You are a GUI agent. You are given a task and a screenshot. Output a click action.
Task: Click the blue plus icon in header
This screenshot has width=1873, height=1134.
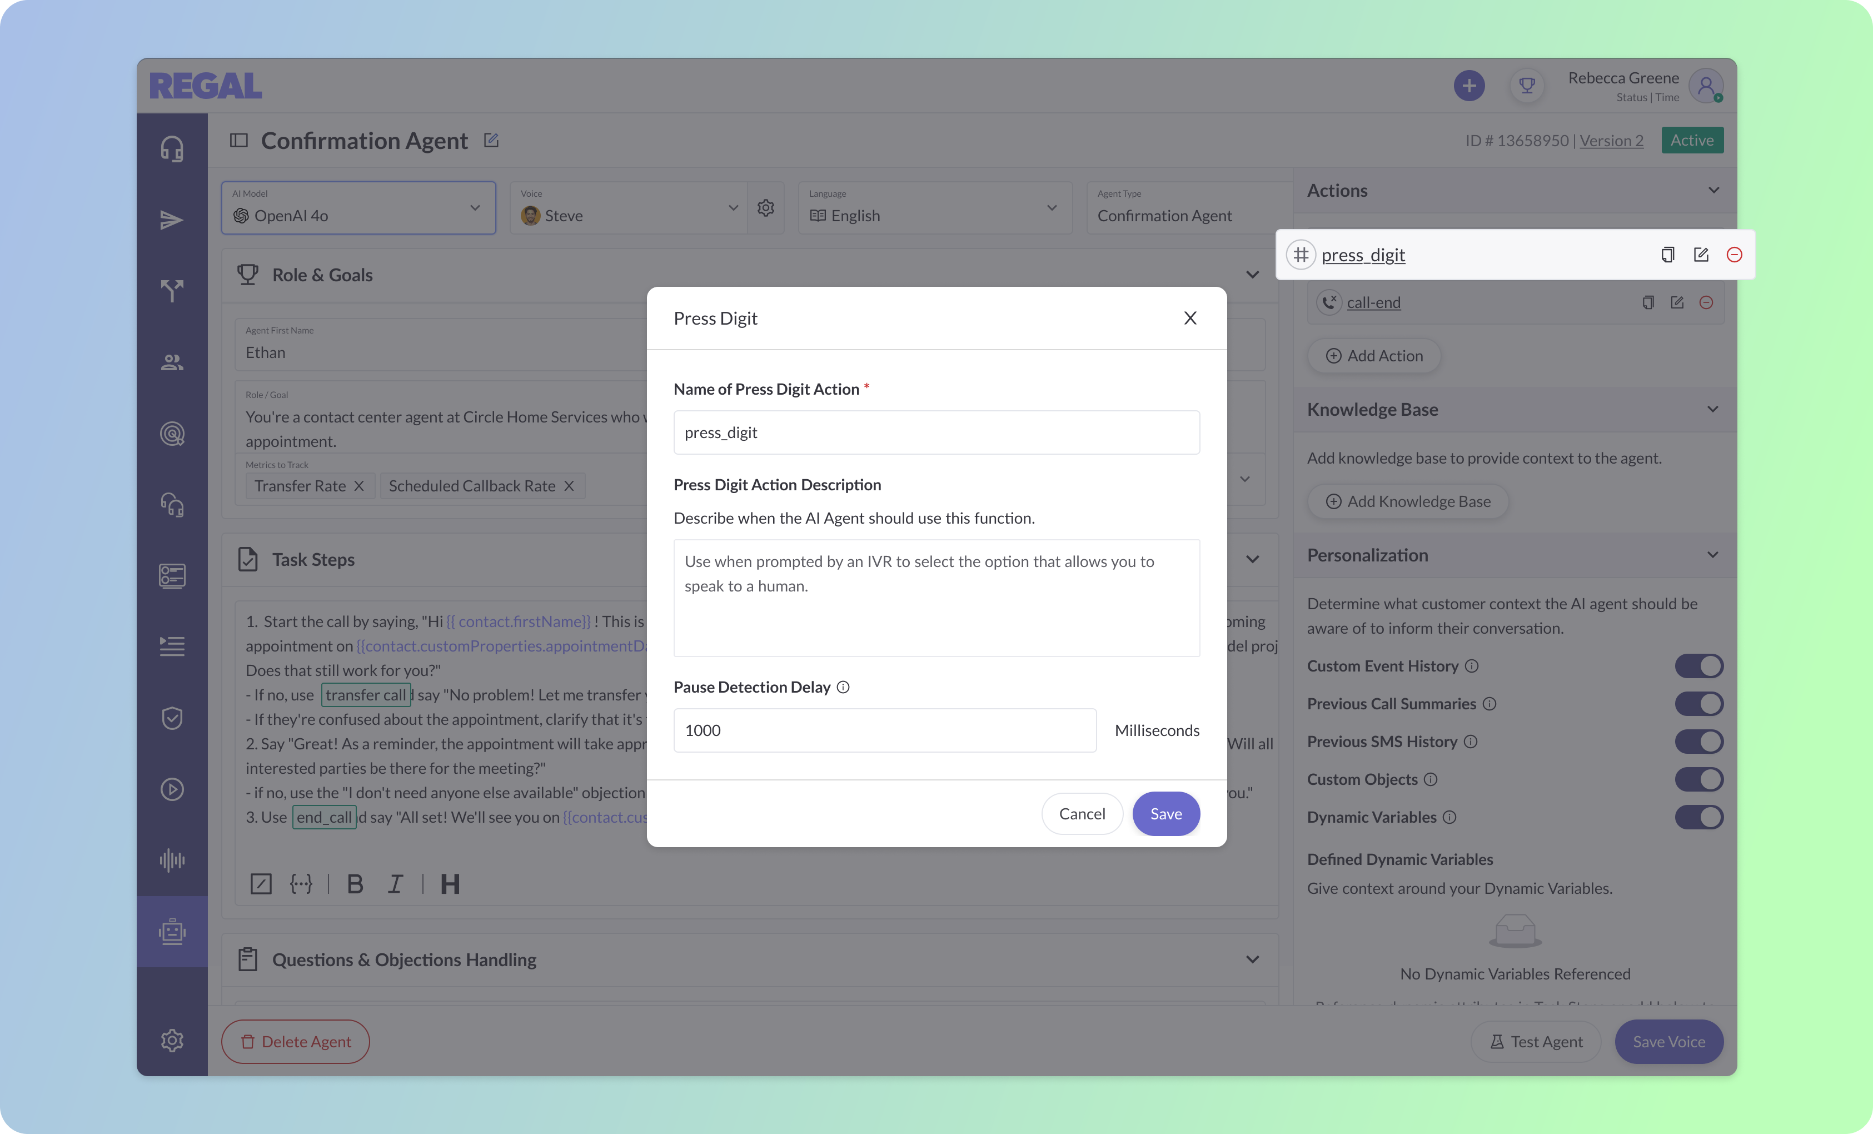1468,85
